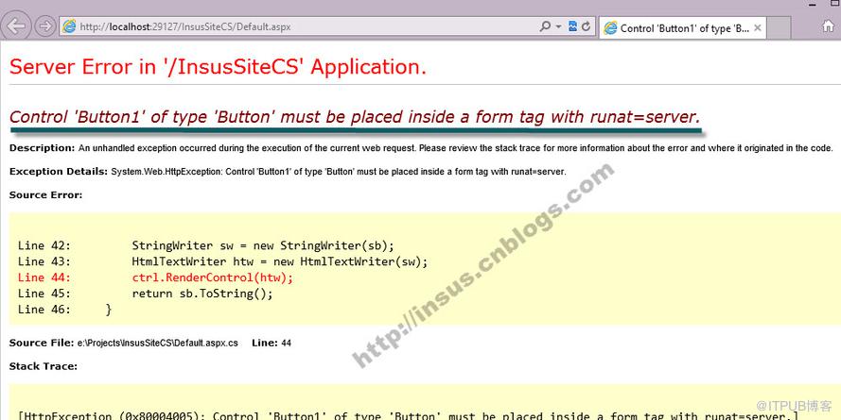The image size is (841, 420).
Task: Select the "Control 'Button1' of type 'B..." tab
Action: [x=683, y=28]
